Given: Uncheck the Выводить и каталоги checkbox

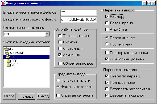Looking at the screenshot, I should click(x=107, y=95).
